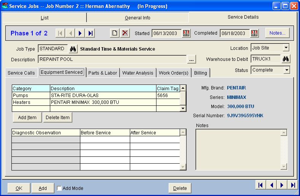Go to previous job record arrow at bottom
The height and width of the screenshot is (196, 300).
(x=271, y=185)
